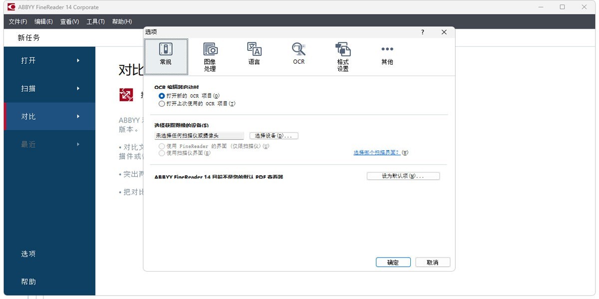Screen dimensions: 599x299
Task: Expand the 打开 sidebar submenu arrow
Action: tap(78, 61)
